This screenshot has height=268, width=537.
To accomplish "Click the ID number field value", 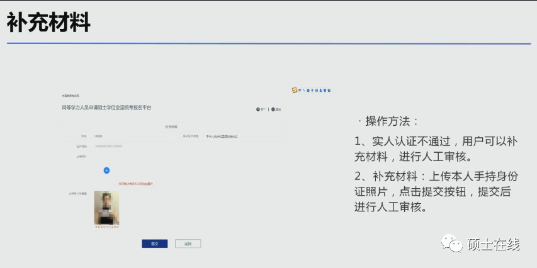I will pyautogui.click(x=108, y=146).
